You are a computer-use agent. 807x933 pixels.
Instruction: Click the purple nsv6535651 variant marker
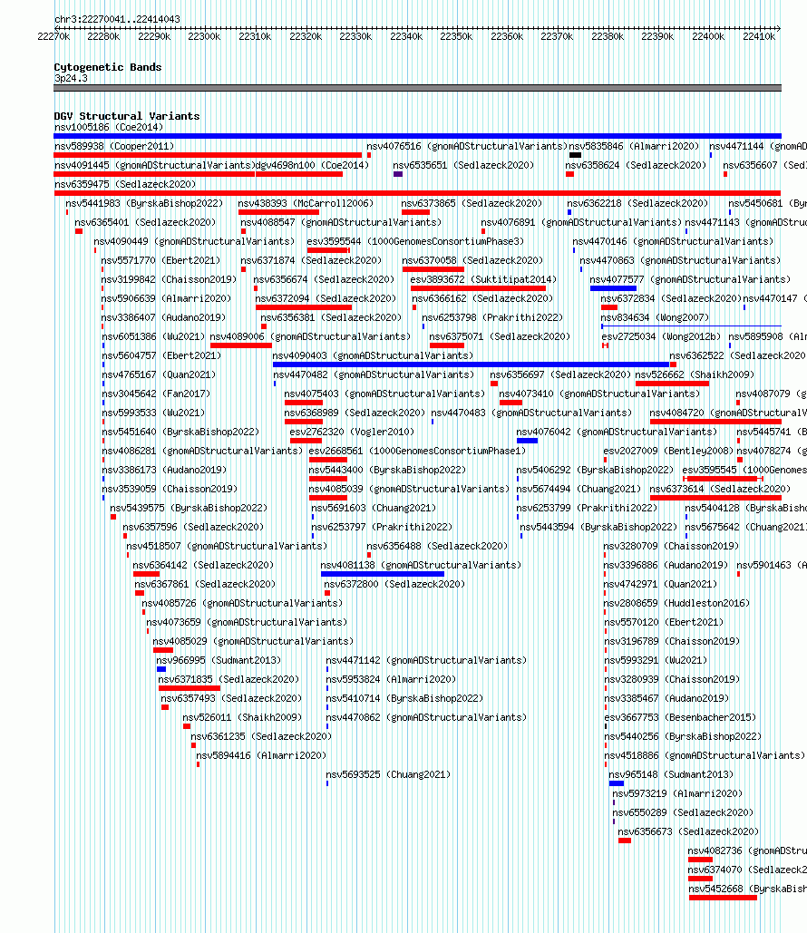tap(398, 174)
